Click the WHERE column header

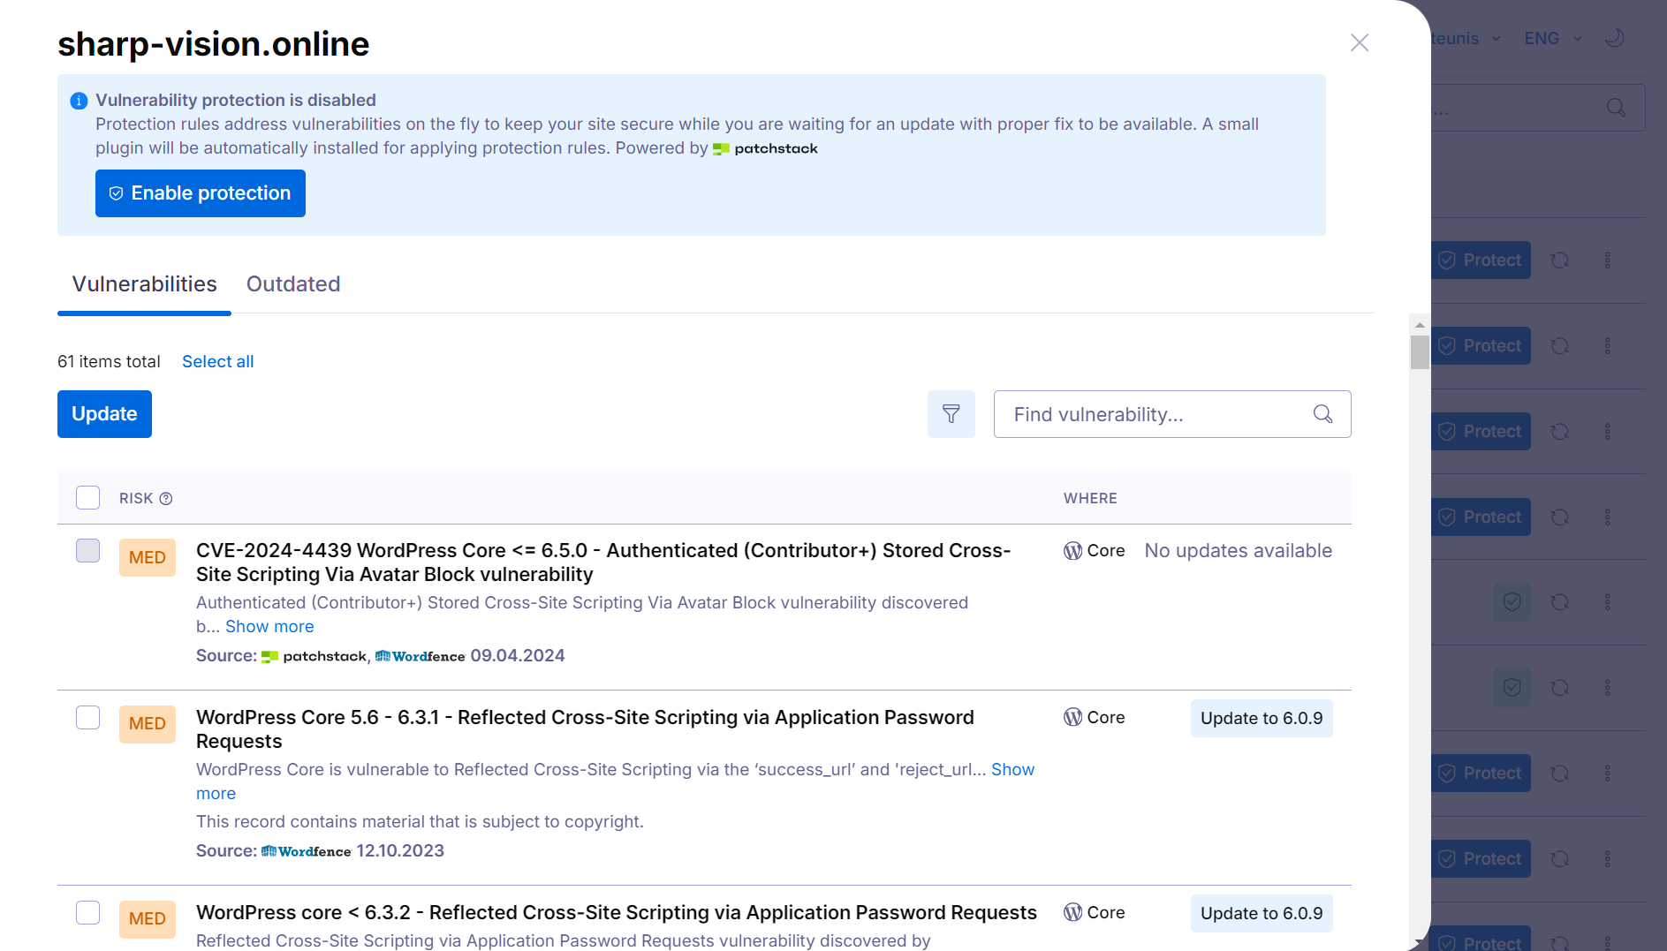click(x=1090, y=499)
